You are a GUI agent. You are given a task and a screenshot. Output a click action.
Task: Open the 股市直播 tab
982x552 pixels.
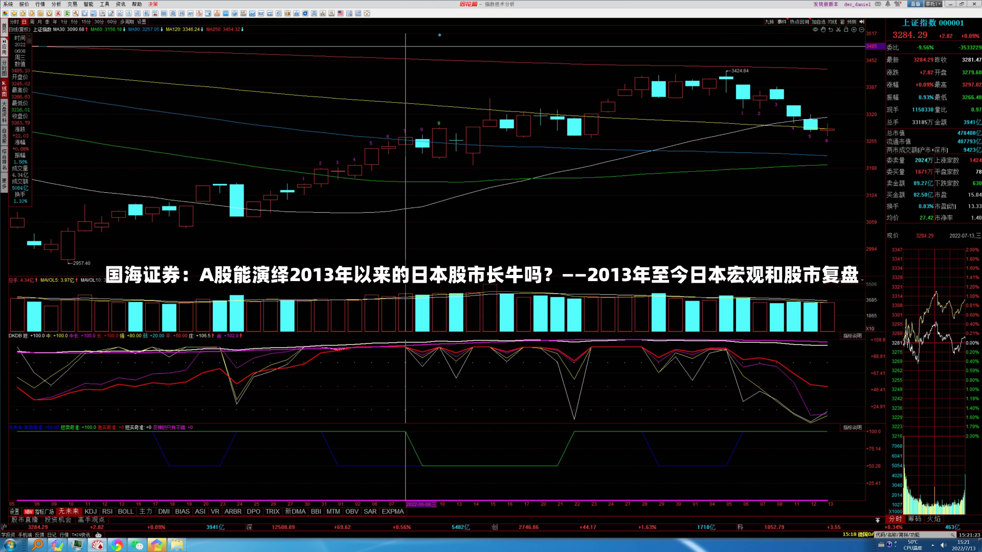tap(25, 519)
